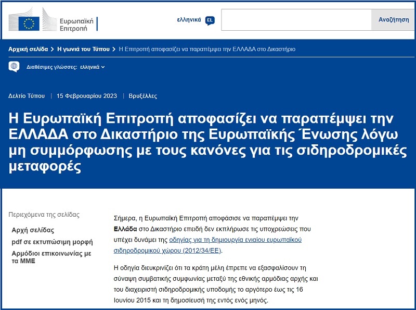The image size is (416, 310).
Task: Click the EL language speech-bubble icon
Action: pyautogui.click(x=210, y=20)
